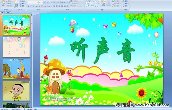172x110 pixels.
Task: Open Change Case Aa dropdown
Action: (x=45, y=6)
